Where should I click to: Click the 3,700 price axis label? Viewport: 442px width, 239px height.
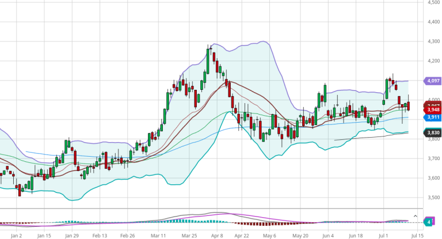(x=433, y=158)
